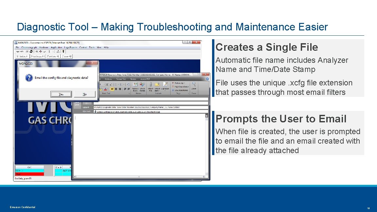Image resolution: width=377 pixels, height=212 pixels.
Task: Click the Address Book icon
Action: pyautogui.click(x=135, y=86)
